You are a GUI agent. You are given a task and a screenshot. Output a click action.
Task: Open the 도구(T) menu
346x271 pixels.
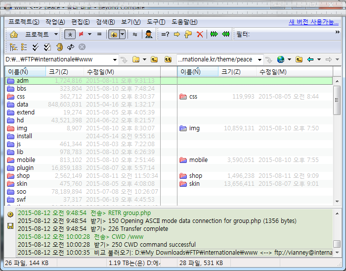click(x=156, y=22)
